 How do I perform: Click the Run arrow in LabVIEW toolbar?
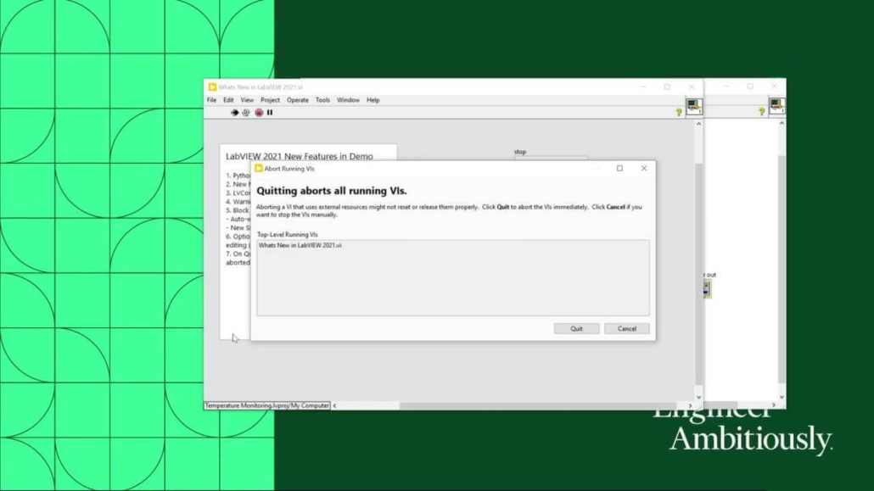point(235,113)
